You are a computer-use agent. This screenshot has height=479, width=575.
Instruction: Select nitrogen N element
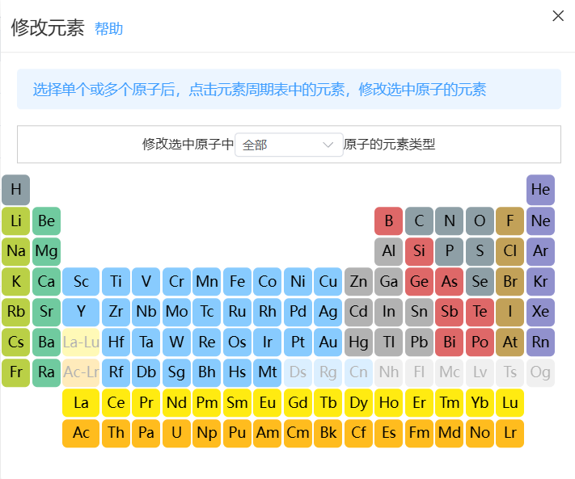coord(450,221)
